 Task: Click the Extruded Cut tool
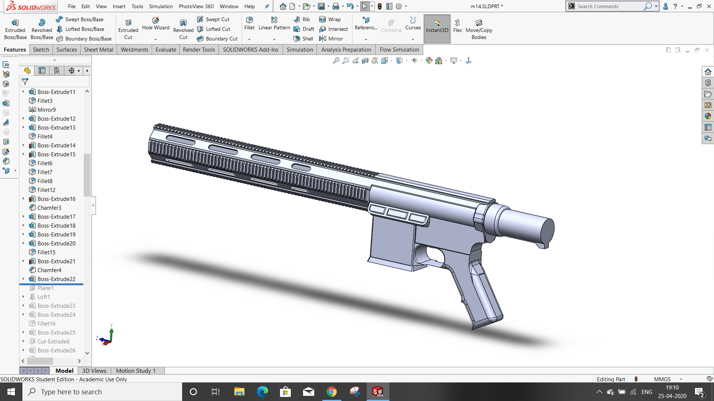128,29
